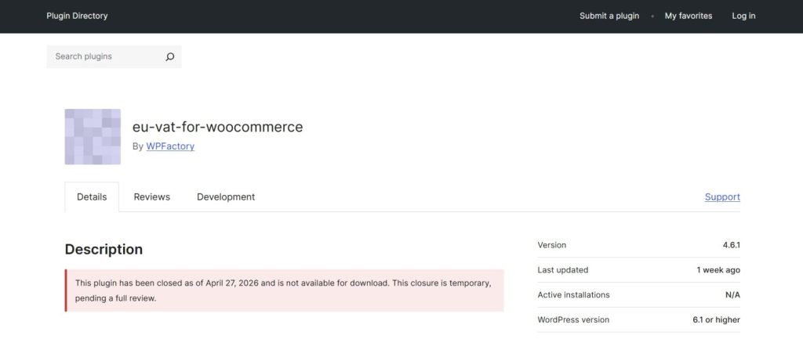Click the WordPress version row

(x=638, y=319)
